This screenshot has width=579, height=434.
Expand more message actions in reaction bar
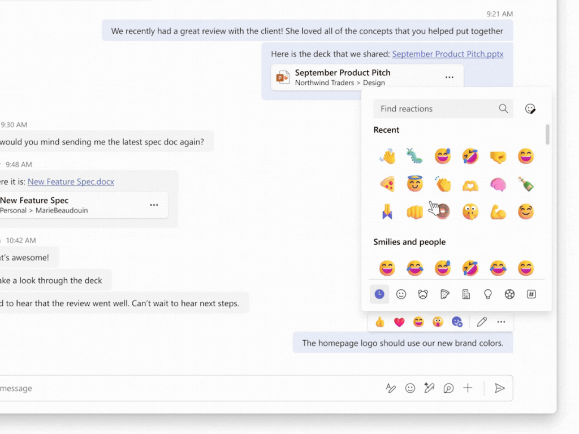coord(501,322)
